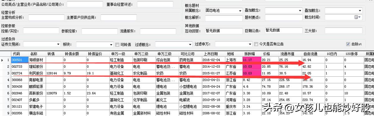Sort by the 流通市值 column header
Viewport: 374px width, 116px height.
click(x=290, y=54)
